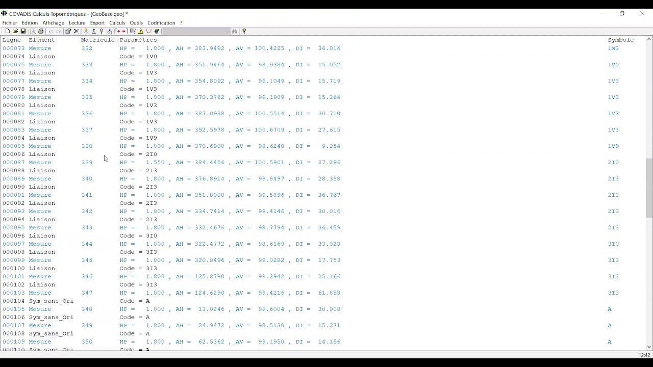
Task: Click DI = 61.858 value
Action: [x=318, y=293]
